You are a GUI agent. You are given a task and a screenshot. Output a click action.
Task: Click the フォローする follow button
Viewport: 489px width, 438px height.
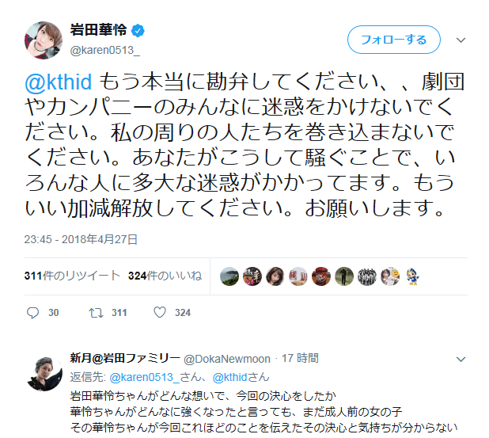pos(393,40)
